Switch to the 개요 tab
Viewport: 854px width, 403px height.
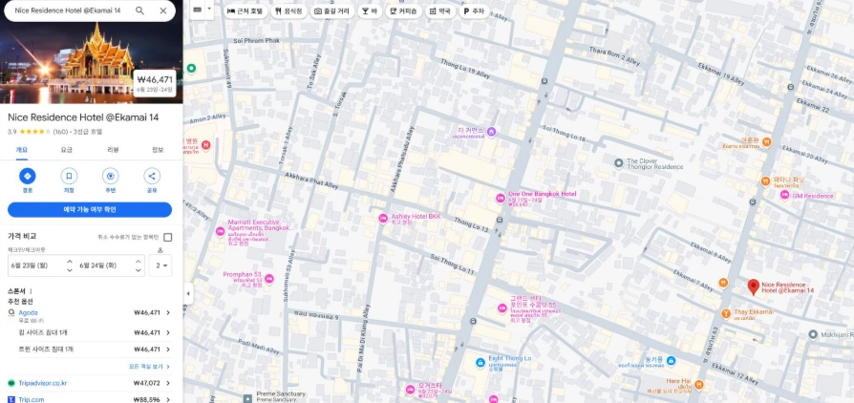click(22, 150)
